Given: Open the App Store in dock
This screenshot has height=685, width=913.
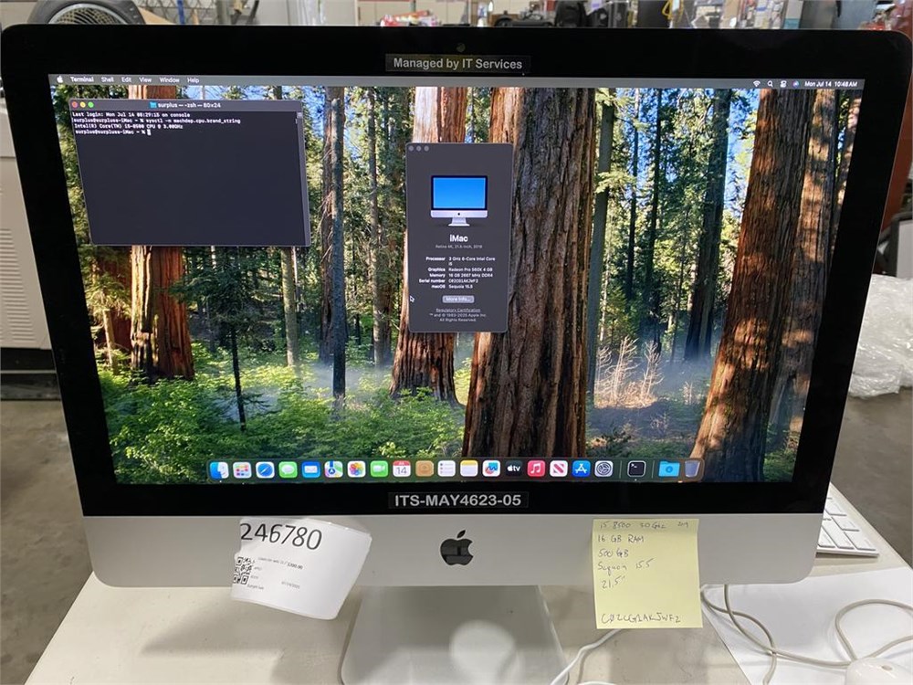Looking at the screenshot, I should point(581,469).
